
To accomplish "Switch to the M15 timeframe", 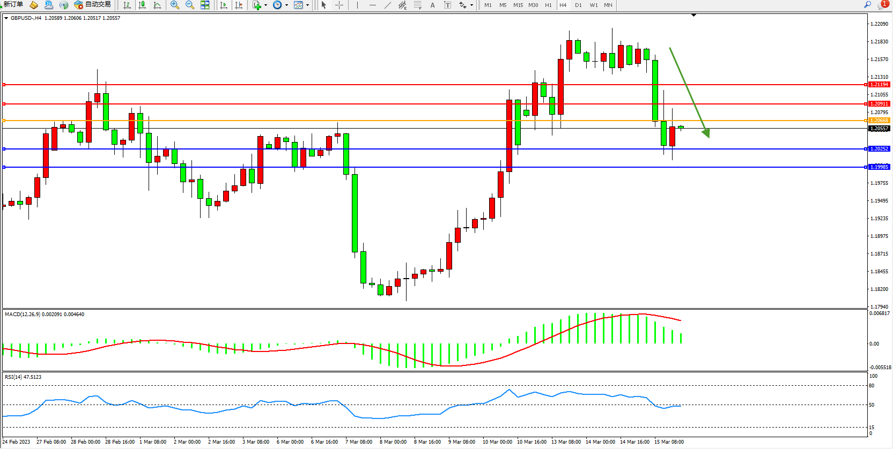I will coord(518,5).
